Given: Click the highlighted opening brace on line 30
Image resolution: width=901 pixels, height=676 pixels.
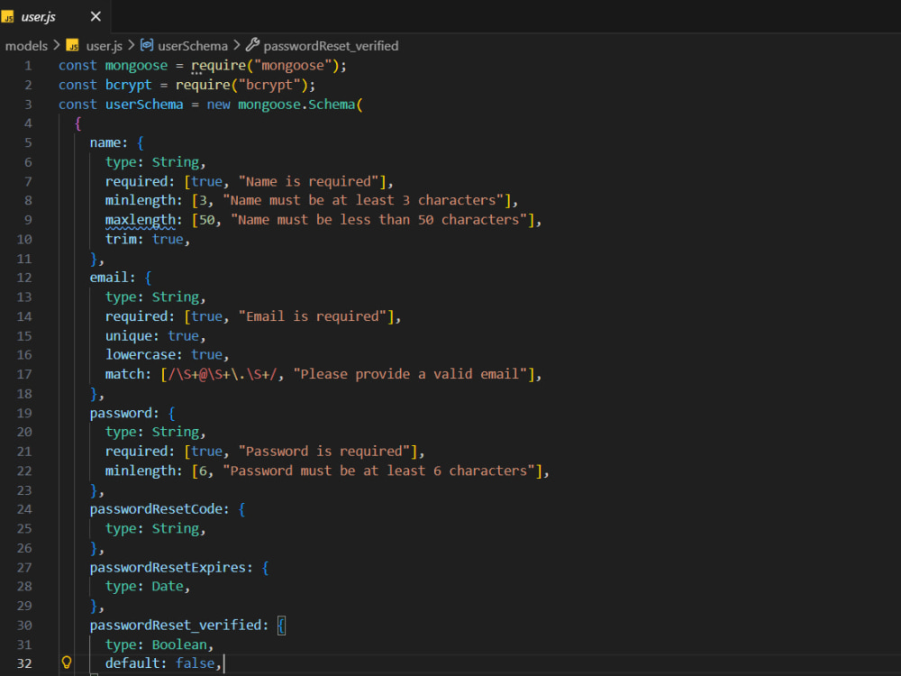Looking at the screenshot, I should pyautogui.click(x=281, y=626).
